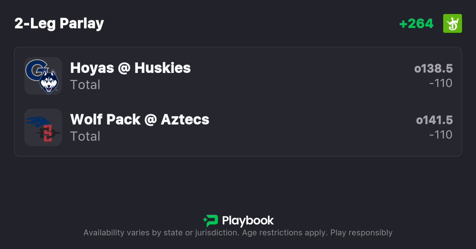
Task: Select the o138.5 total line
Action: click(433, 69)
